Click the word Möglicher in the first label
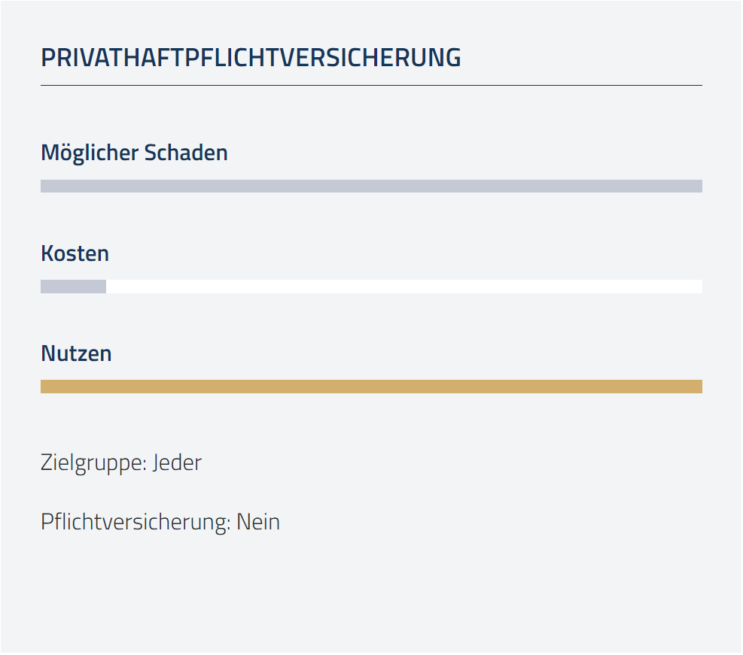The height and width of the screenshot is (655, 743). [90, 153]
